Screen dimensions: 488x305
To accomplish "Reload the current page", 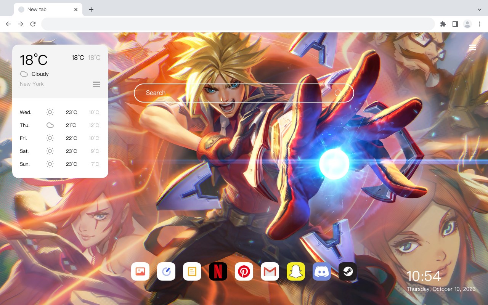I will click(x=33, y=24).
